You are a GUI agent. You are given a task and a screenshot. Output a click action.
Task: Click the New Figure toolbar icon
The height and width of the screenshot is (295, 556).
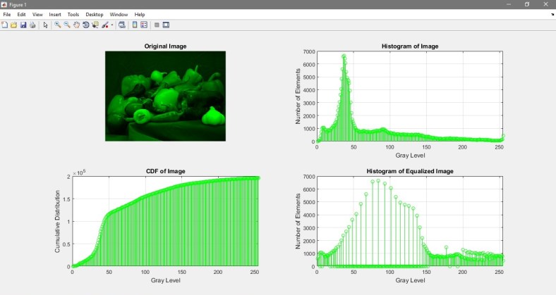coord(4,25)
